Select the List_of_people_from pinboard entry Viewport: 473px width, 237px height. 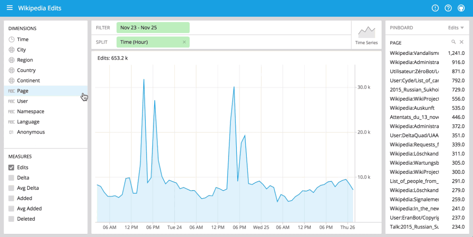point(427,181)
